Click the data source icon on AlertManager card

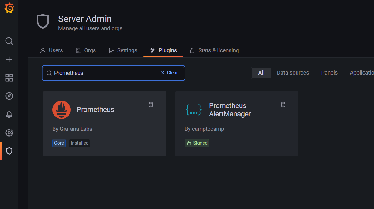283,105
